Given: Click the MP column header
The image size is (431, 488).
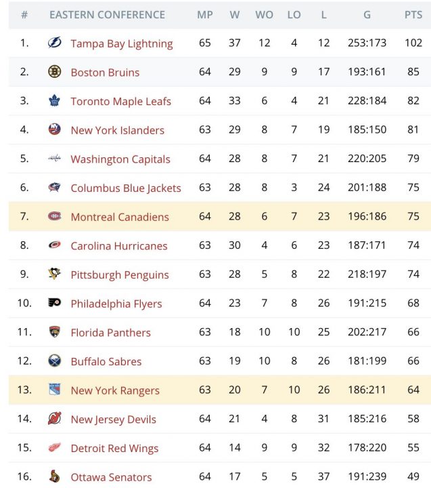Looking at the screenshot, I should point(205,15).
